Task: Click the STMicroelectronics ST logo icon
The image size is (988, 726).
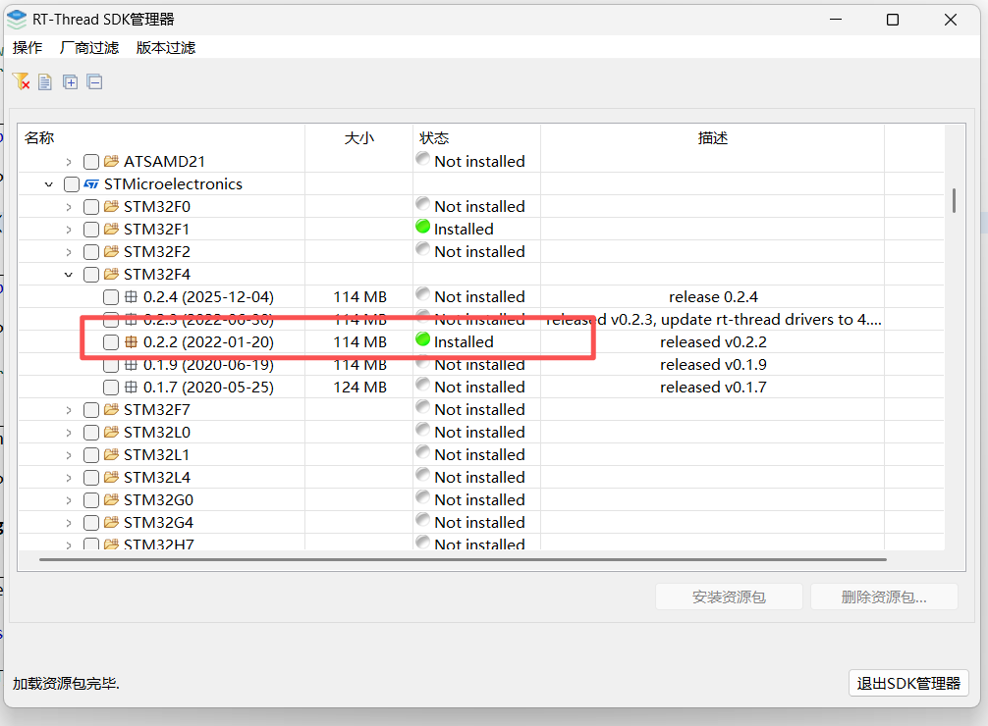Action: pyautogui.click(x=91, y=183)
